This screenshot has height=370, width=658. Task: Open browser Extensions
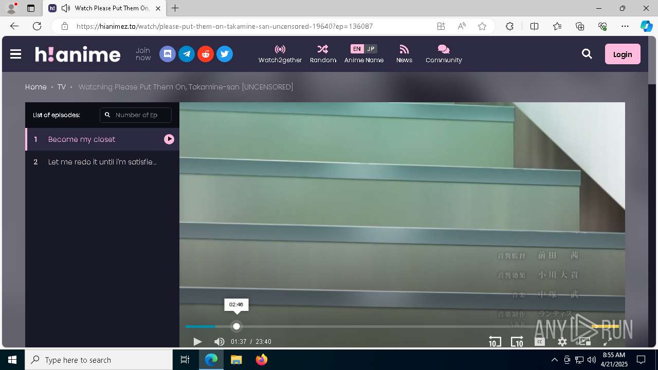point(509,26)
